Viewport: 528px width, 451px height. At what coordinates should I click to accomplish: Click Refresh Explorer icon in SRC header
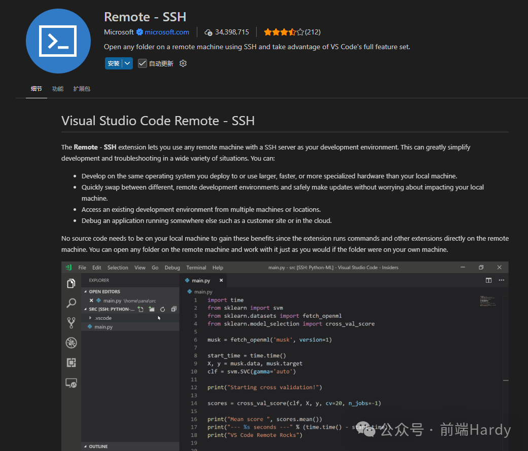click(163, 309)
